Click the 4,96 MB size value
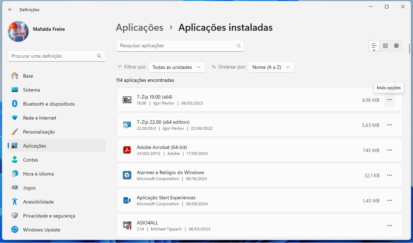 tap(371, 100)
